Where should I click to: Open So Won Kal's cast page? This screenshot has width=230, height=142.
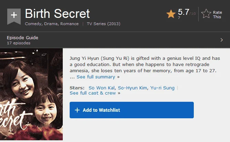pyautogui.click(x=101, y=88)
